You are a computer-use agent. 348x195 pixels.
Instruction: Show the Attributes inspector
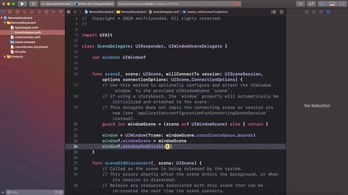pos(328,12)
